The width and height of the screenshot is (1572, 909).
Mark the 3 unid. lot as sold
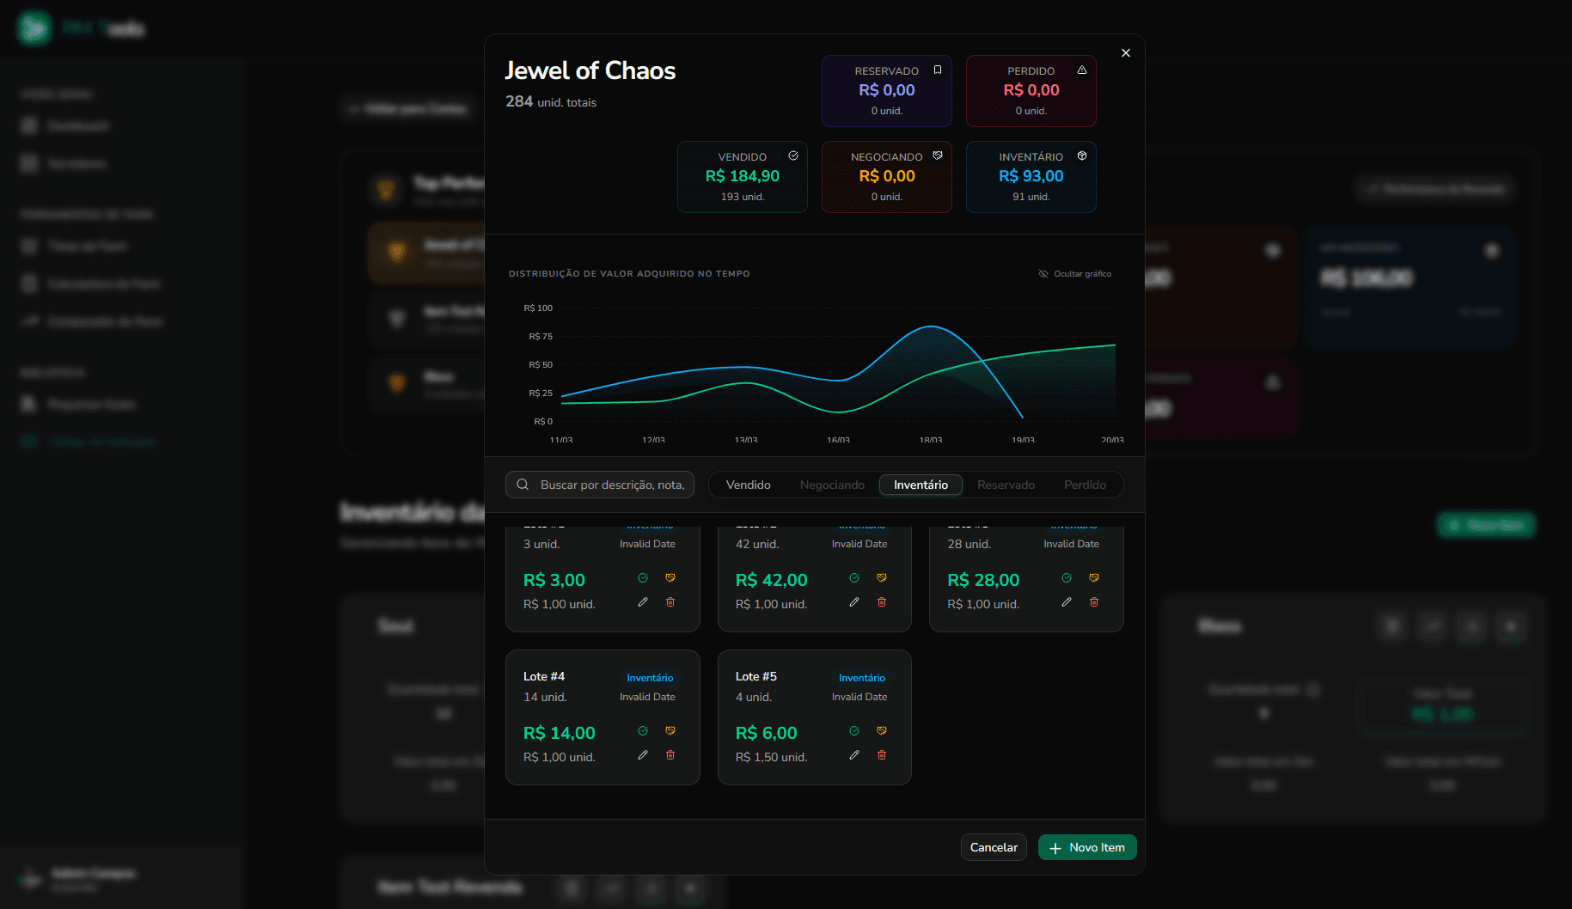coord(643,578)
